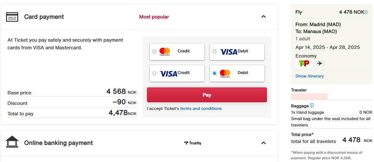
Task: Click the red Pay button
Action: [207, 95]
